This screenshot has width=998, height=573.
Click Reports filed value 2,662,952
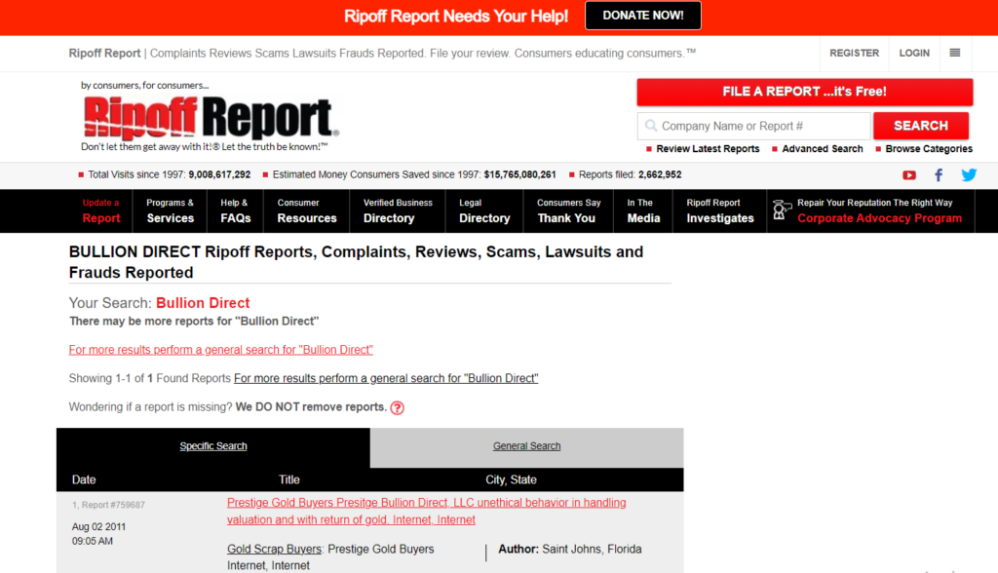click(x=660, y=174)
